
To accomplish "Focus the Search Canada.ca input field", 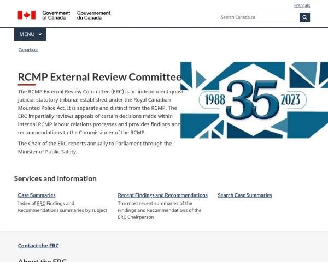I will point(258,17).
